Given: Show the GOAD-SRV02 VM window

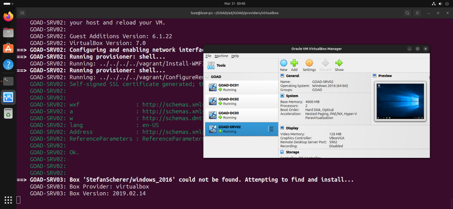Looking at the screenshot, I should click(x=339, y=65).
